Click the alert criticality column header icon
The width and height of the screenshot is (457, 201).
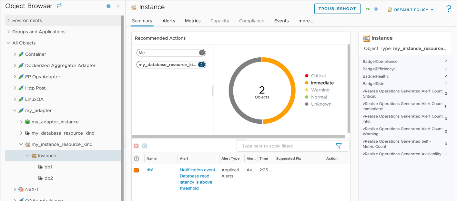137,158
